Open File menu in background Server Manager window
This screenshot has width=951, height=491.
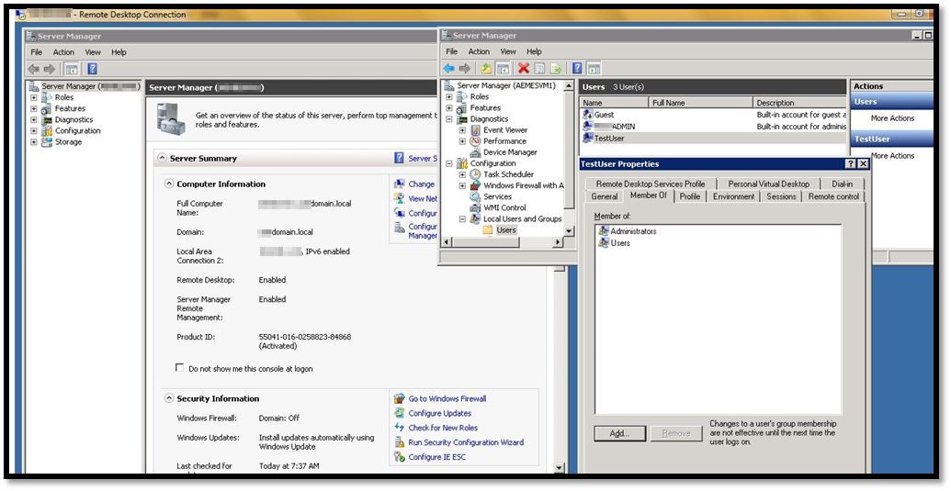coord(37,52)
